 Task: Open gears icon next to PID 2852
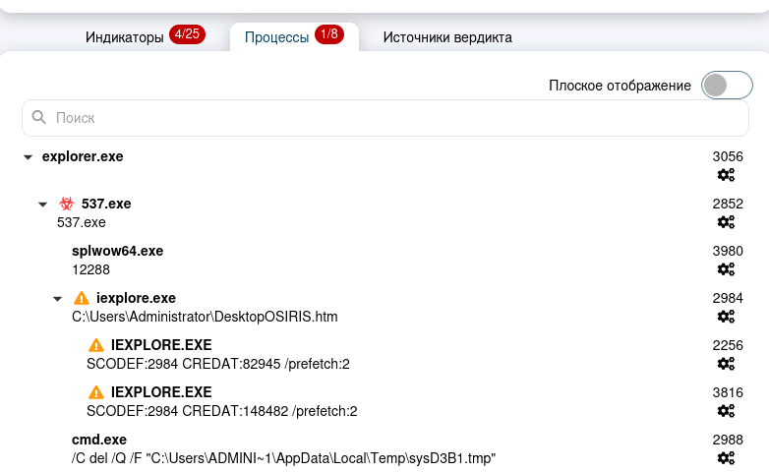726,222
